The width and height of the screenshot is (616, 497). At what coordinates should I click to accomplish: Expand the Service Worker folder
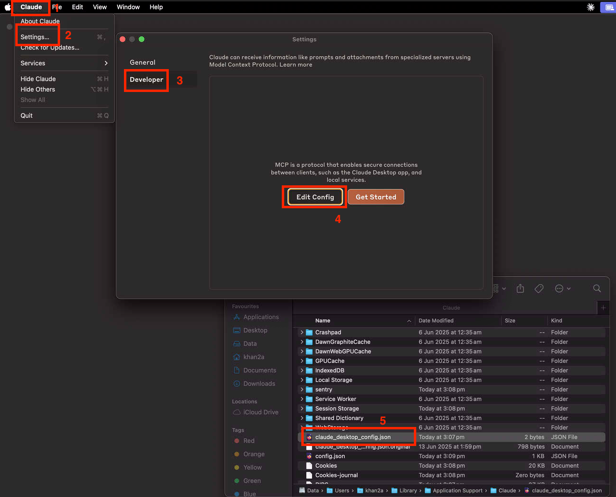tap(302, 399)
